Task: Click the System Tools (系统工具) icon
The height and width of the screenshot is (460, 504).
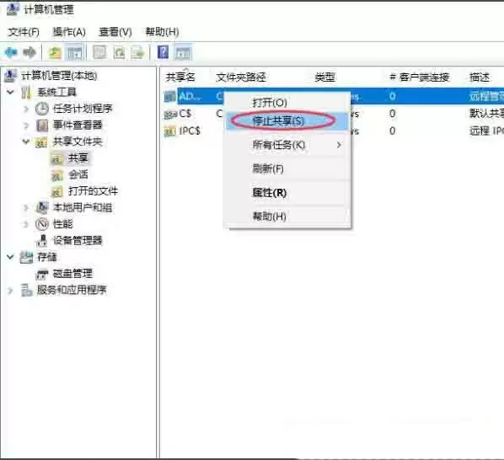Action: (x=26, y=93)
